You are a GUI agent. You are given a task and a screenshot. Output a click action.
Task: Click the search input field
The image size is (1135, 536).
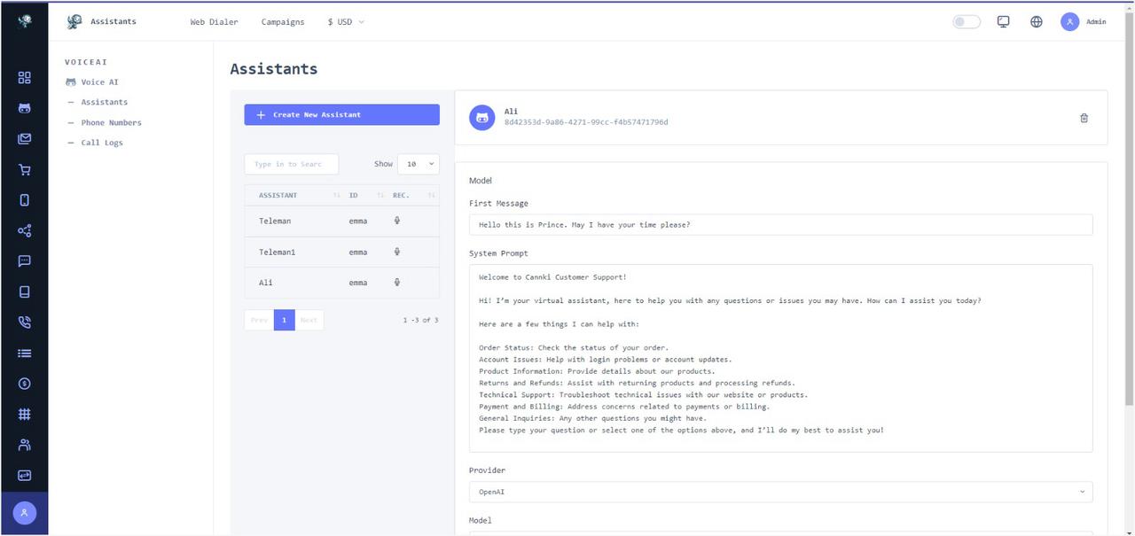pos(291,164)
